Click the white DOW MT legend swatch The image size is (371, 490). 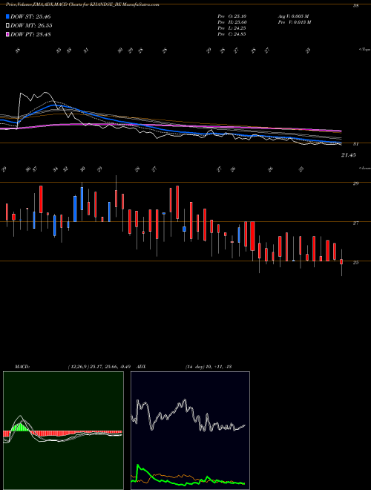pos(7,26)
